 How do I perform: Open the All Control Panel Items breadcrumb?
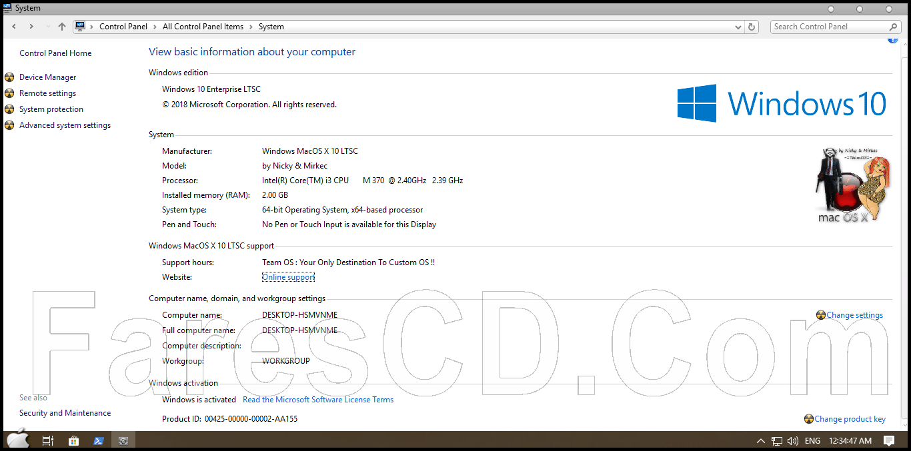click(x=203, y=27)
